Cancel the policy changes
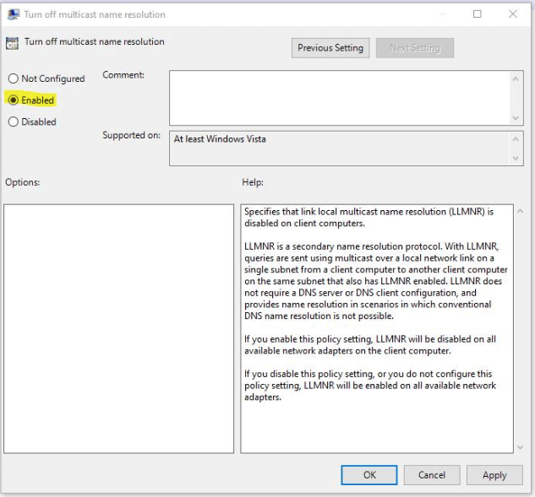The image size is (535, 497). pos(432,475)
